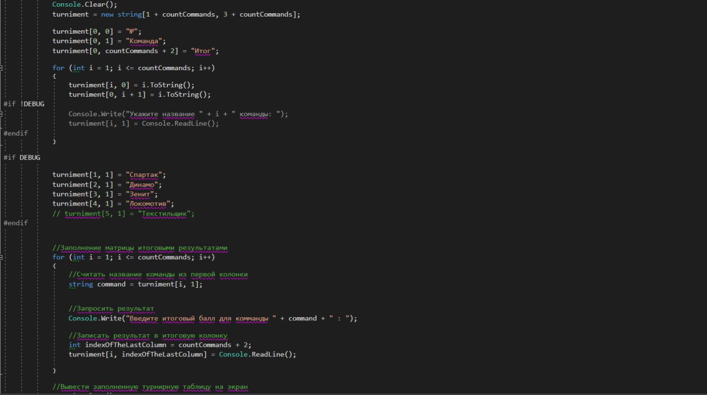Place cursor on the turniment = new string line
The width and height of the screenshot is (707, 395).
click(x=176, y=14)
